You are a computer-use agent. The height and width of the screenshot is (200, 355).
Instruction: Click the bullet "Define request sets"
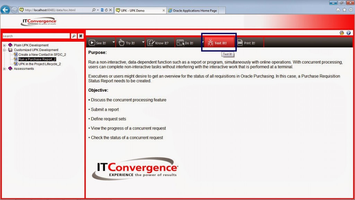pos(107,119)
